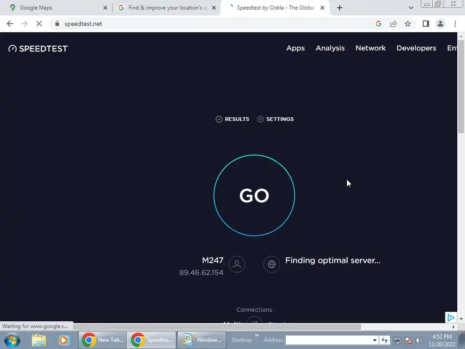Click the Speedtest logo in the header
The height and width of the screenshot is (349, 465).
tap(38, 48)
